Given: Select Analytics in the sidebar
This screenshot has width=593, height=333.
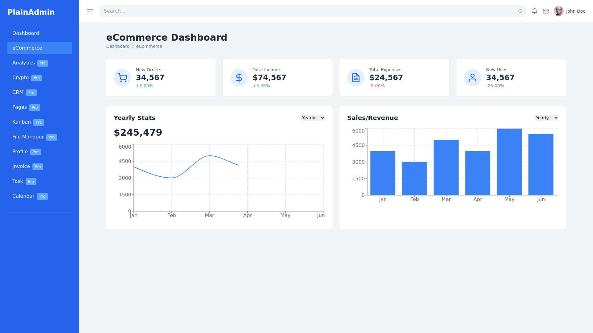Looking at the screenshot, I should [x=23, y=63].
